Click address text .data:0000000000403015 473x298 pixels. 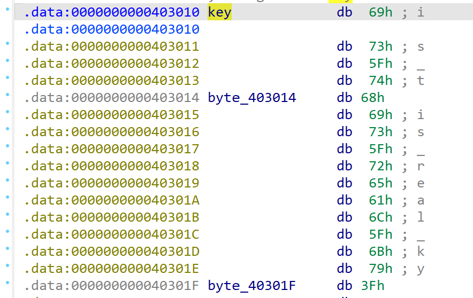click(111, 115)
